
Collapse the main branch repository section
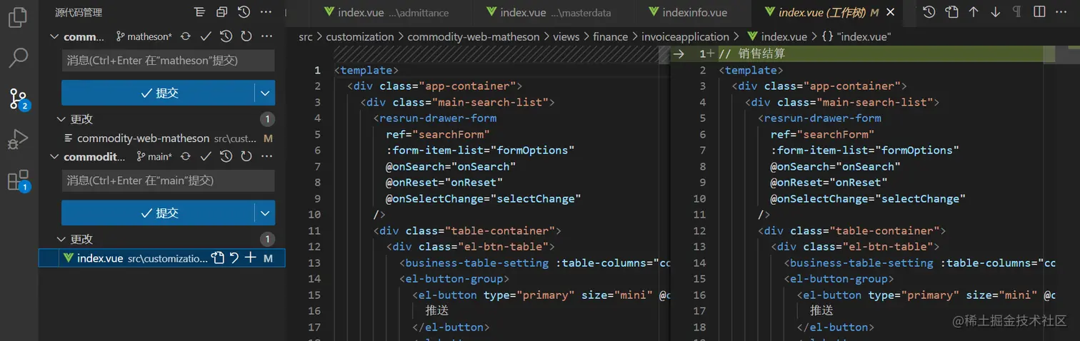click(54, 156)
